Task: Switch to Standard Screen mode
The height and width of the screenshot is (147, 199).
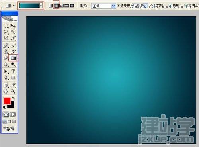Action: click(5, 122)
